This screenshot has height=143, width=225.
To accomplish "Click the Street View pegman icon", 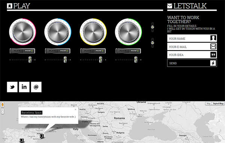I will (3, 105).
